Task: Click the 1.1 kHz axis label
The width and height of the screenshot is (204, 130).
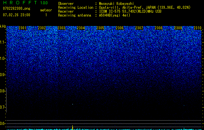Action: [x=3, y=42]
